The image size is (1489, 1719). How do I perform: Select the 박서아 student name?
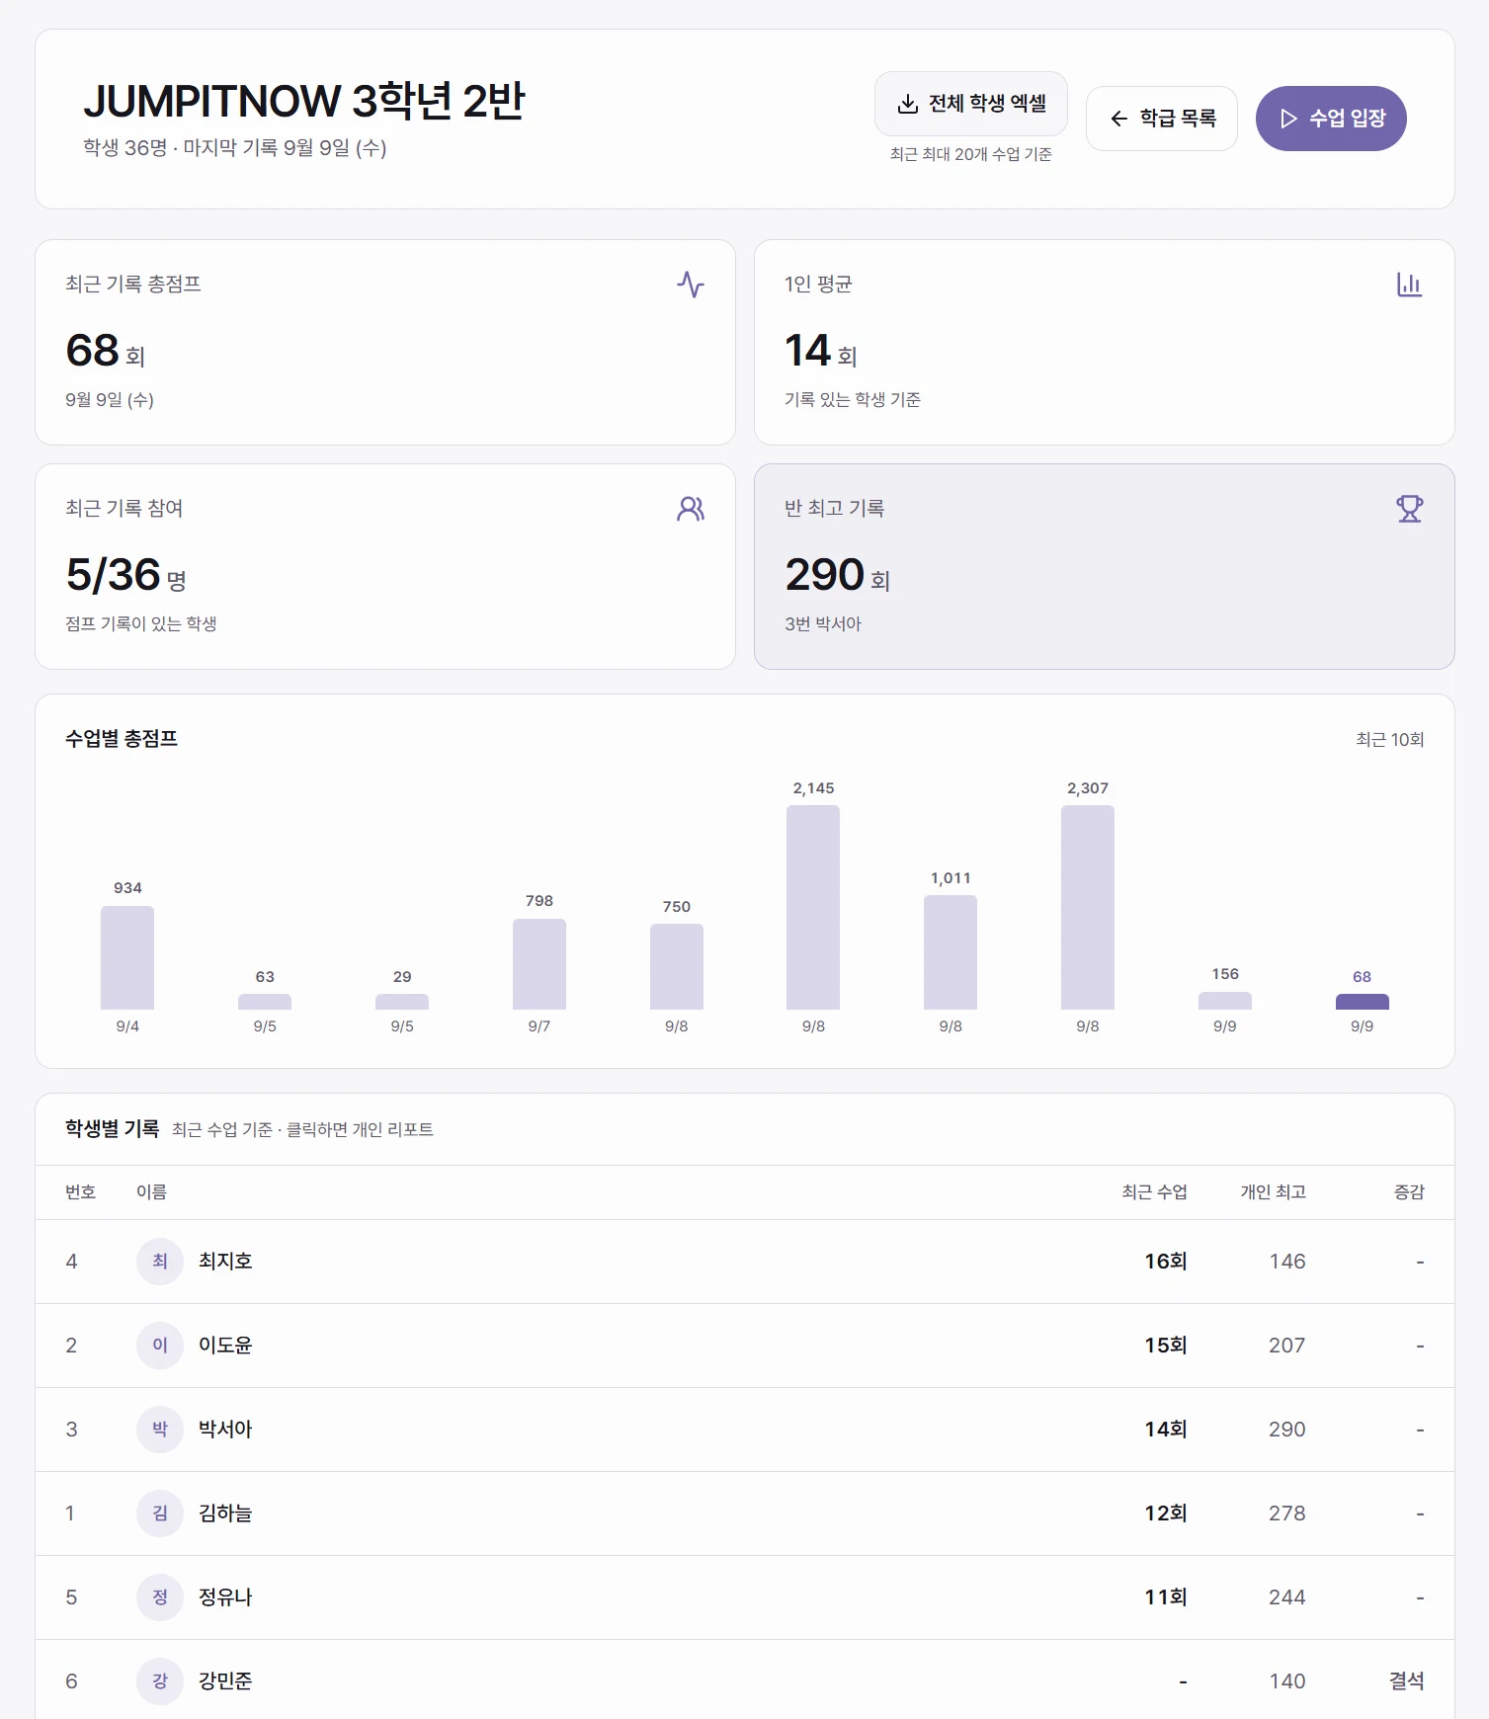click(225, 1430)
